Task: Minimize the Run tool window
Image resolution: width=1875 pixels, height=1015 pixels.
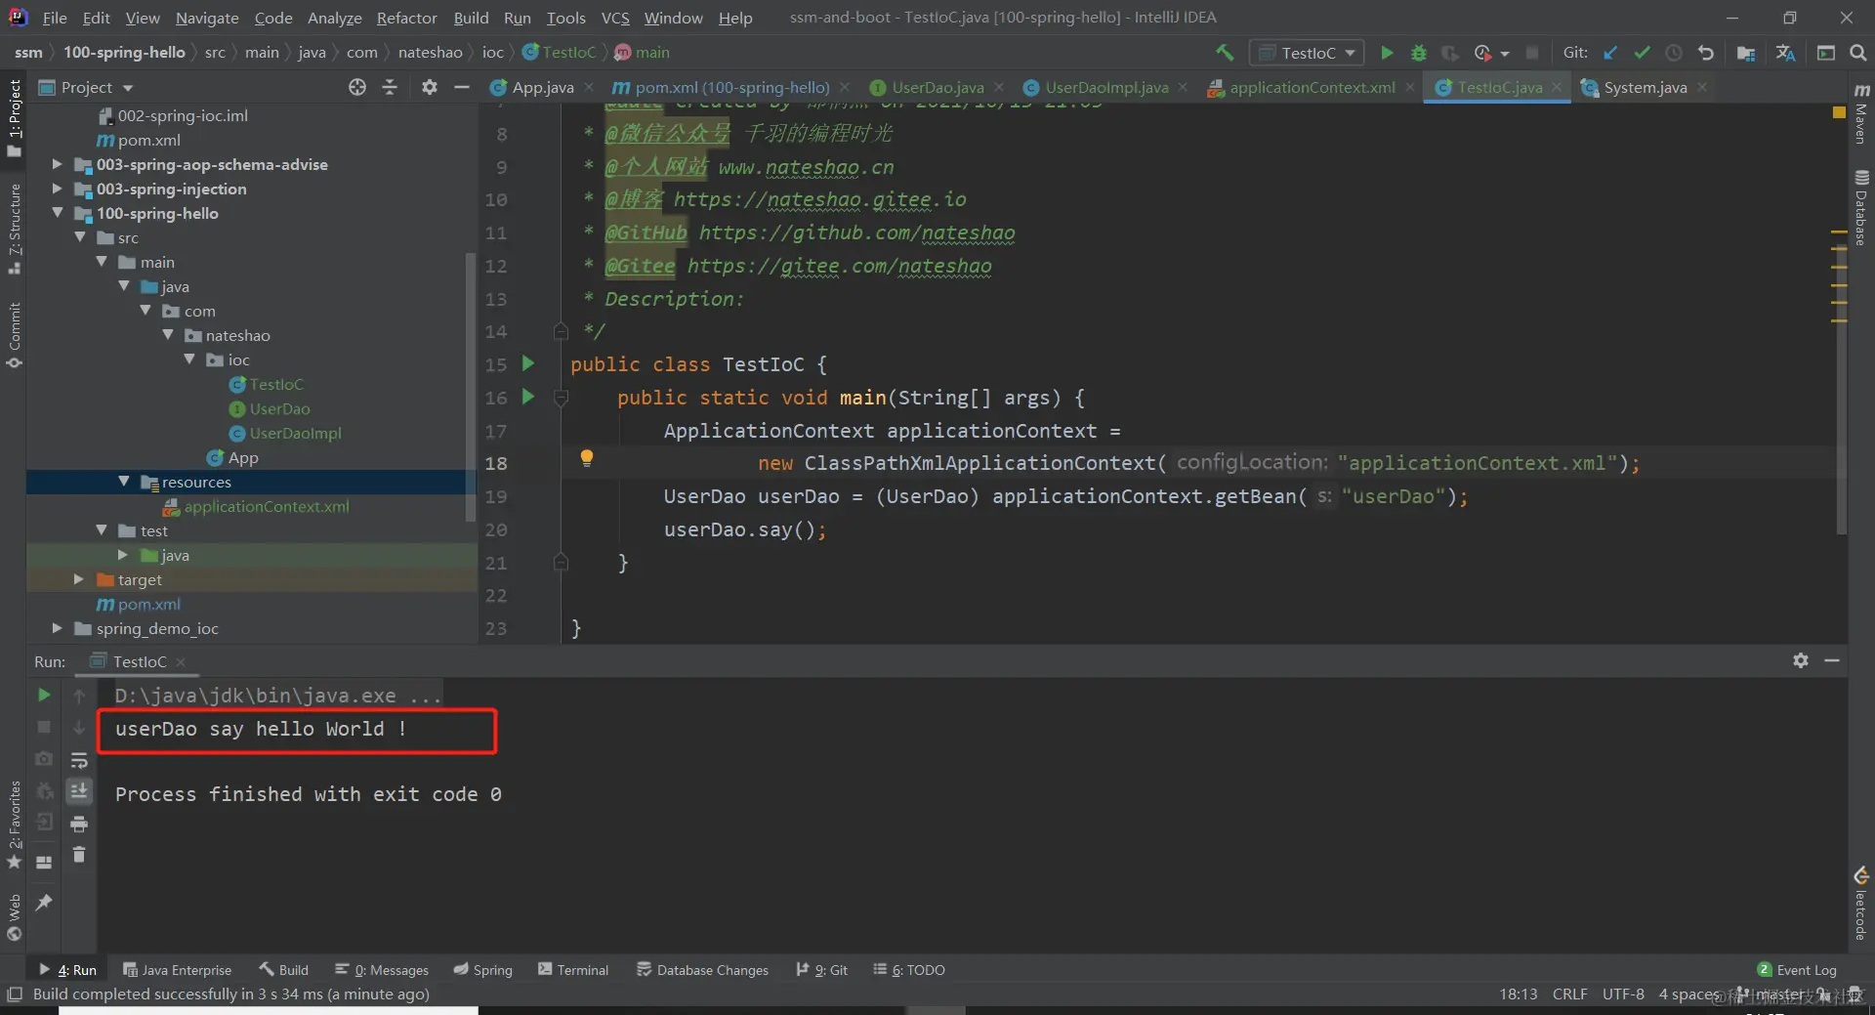Action: [1832, 660]
